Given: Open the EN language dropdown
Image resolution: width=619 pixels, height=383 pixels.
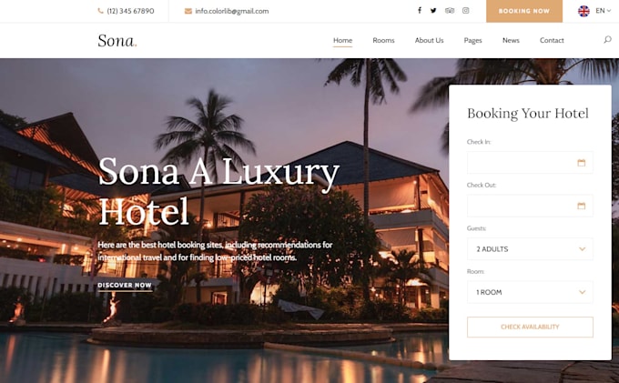Looking at the screenshot, I should (x=604, y=11).
